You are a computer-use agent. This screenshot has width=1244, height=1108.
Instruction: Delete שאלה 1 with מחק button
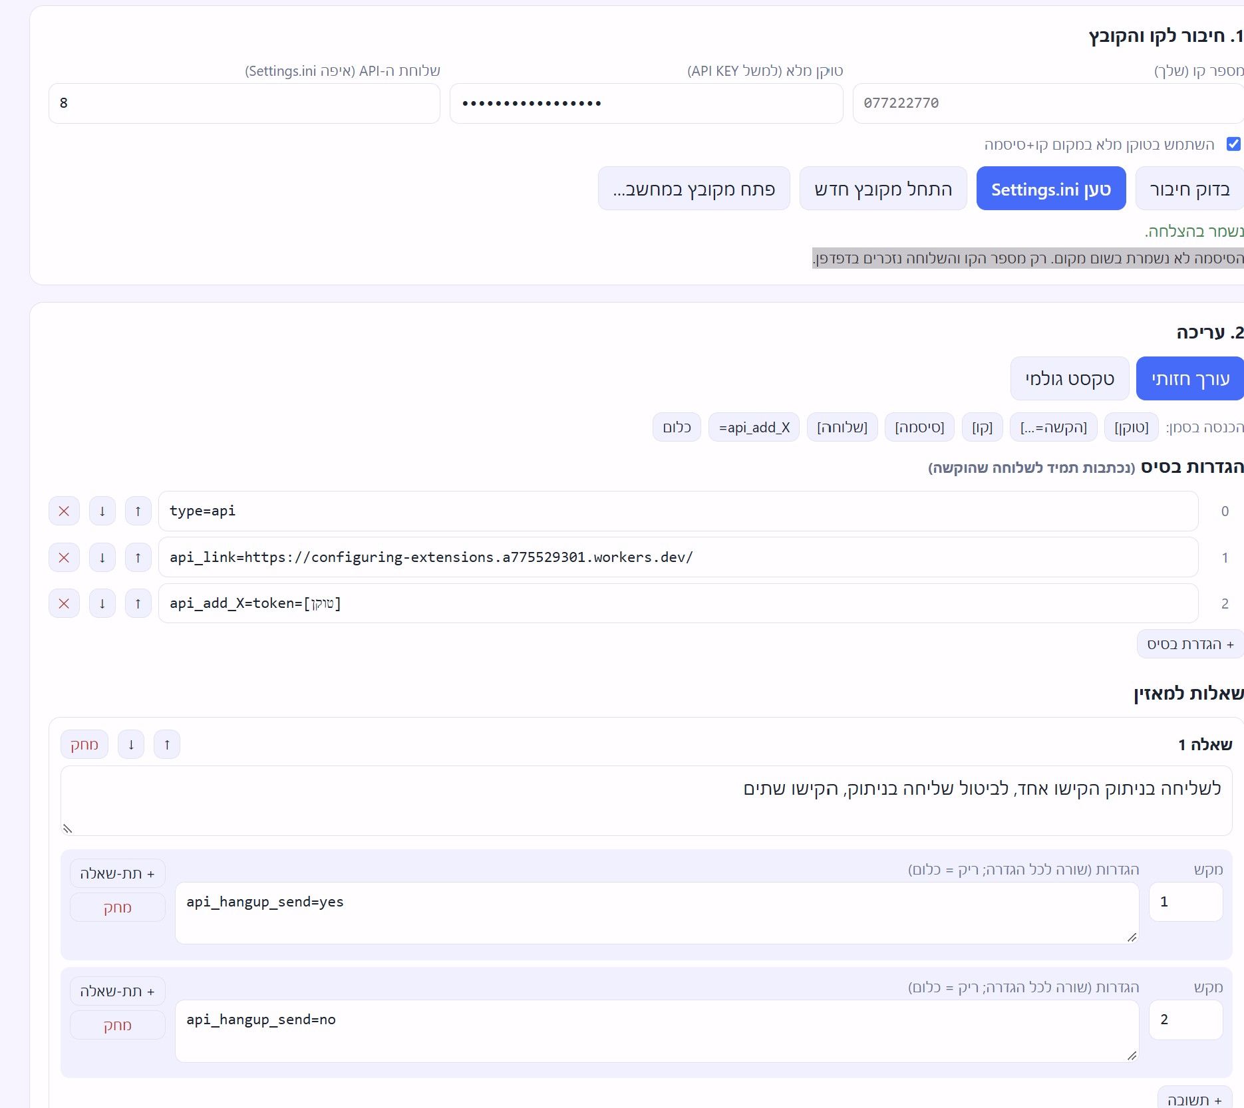coord(84,744)
